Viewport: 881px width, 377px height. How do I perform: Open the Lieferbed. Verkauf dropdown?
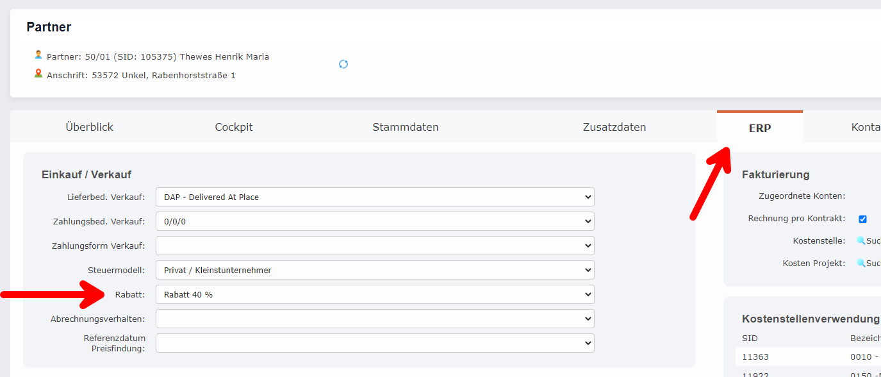(x=375, y=197)
